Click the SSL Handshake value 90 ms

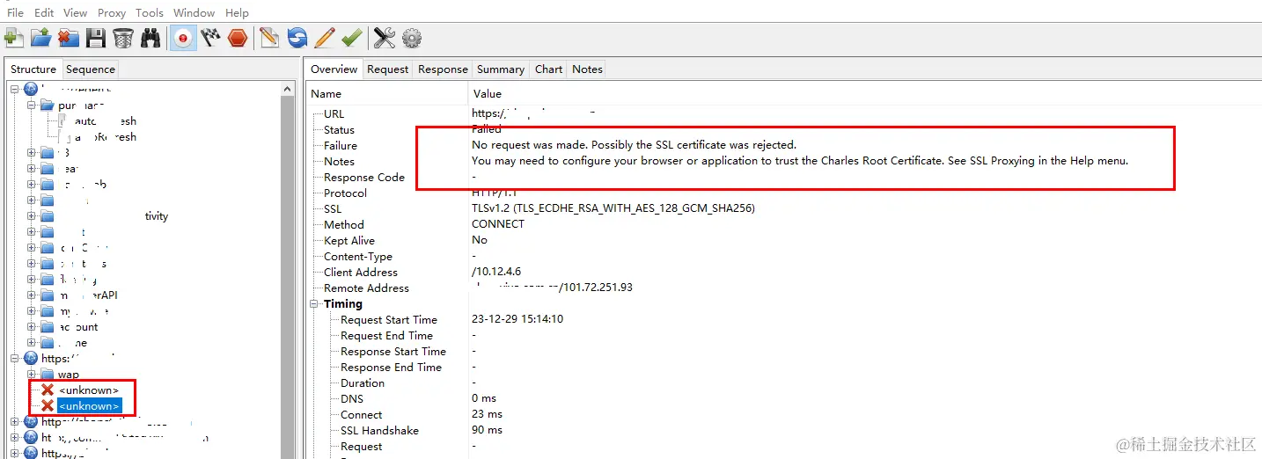(x=488, y=430)
